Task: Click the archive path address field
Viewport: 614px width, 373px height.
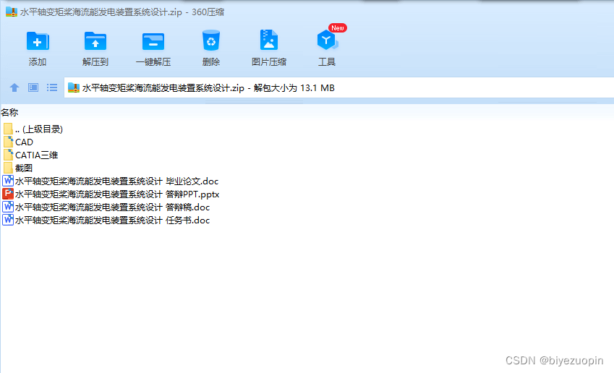Action: pyautogui.click(x=338, y=87)
